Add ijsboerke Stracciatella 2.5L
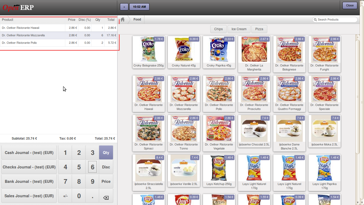Viewport: 364px width, 205px height. [x=149, y=173]
